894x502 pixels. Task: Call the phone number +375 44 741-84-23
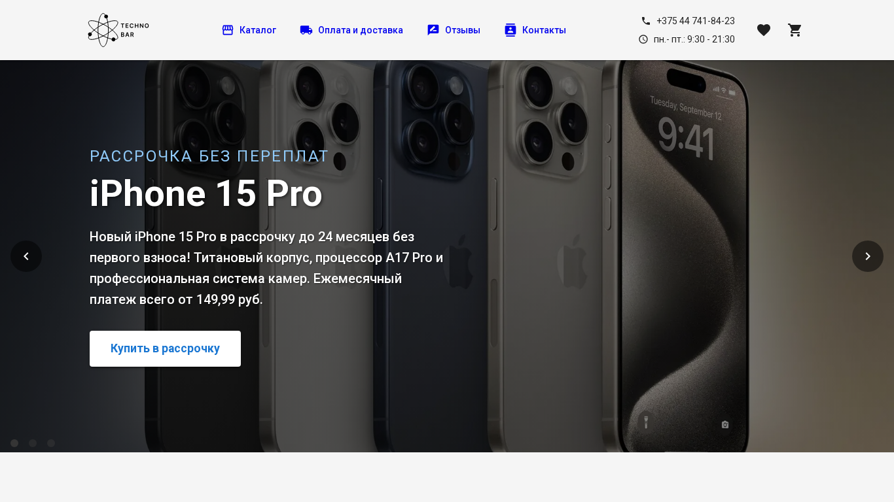click(696, 21)
